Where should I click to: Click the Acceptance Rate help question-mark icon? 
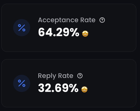(102, 20)
